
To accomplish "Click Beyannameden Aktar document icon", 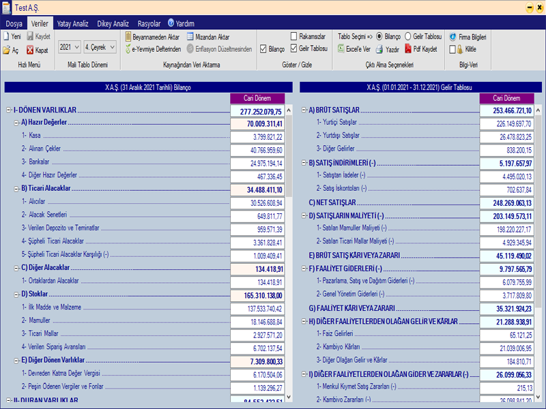I will coord(128,37).
